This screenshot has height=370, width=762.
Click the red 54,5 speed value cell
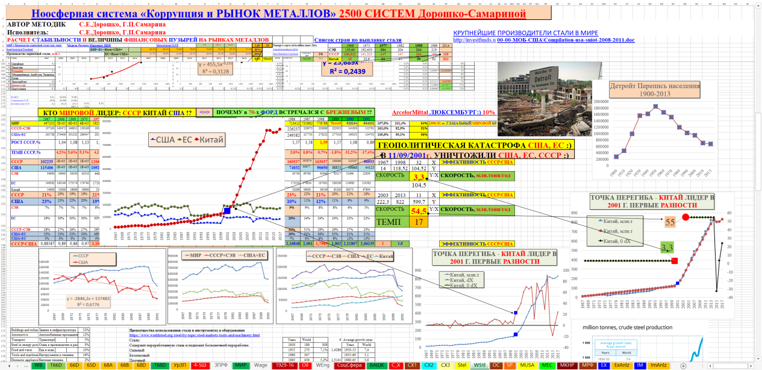(x=419, y=212)
